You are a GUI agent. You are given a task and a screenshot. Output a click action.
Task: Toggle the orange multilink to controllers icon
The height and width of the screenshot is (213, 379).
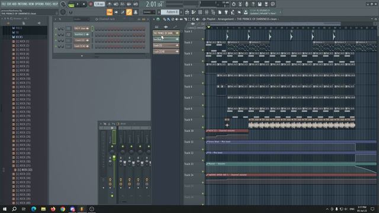click(129, 12)
